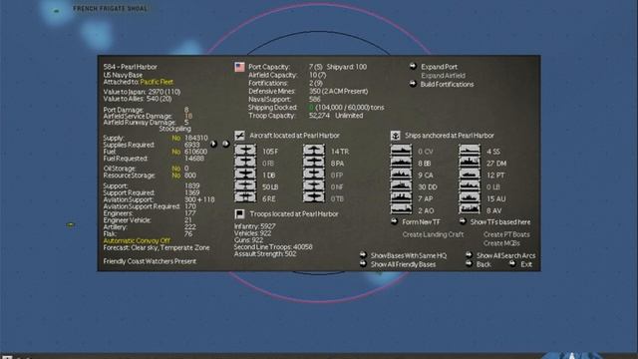Click 'Assault Strength: 502' text
638x359 pixels.
[x=265, y=253]
